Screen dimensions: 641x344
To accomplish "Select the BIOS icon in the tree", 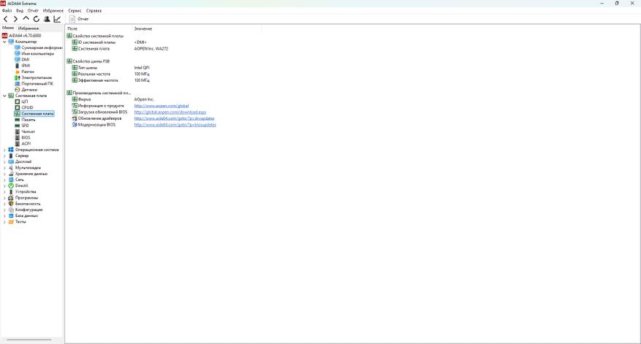I will pyautogui.click(x=17, y=138).
